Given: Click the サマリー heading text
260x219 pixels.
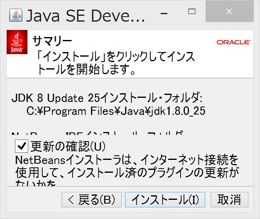Looking at the screenshot, I should click(x=52, y=41).
